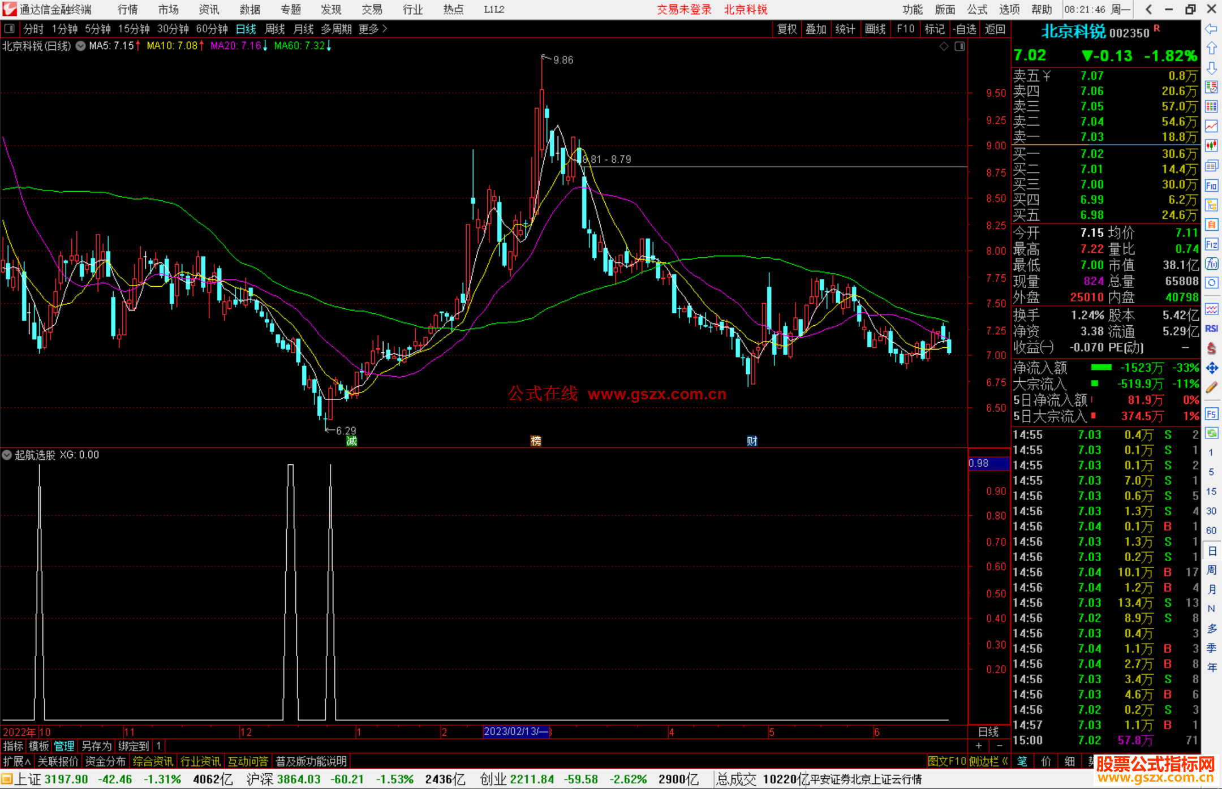Open the line trend chart sidebar icon
This screenshot has width=1222, height=789.
1211,126
